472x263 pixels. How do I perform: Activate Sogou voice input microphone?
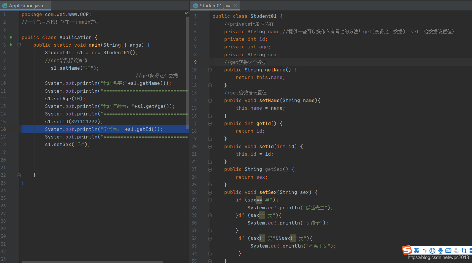pyautogui.click(x=440, y=251)
